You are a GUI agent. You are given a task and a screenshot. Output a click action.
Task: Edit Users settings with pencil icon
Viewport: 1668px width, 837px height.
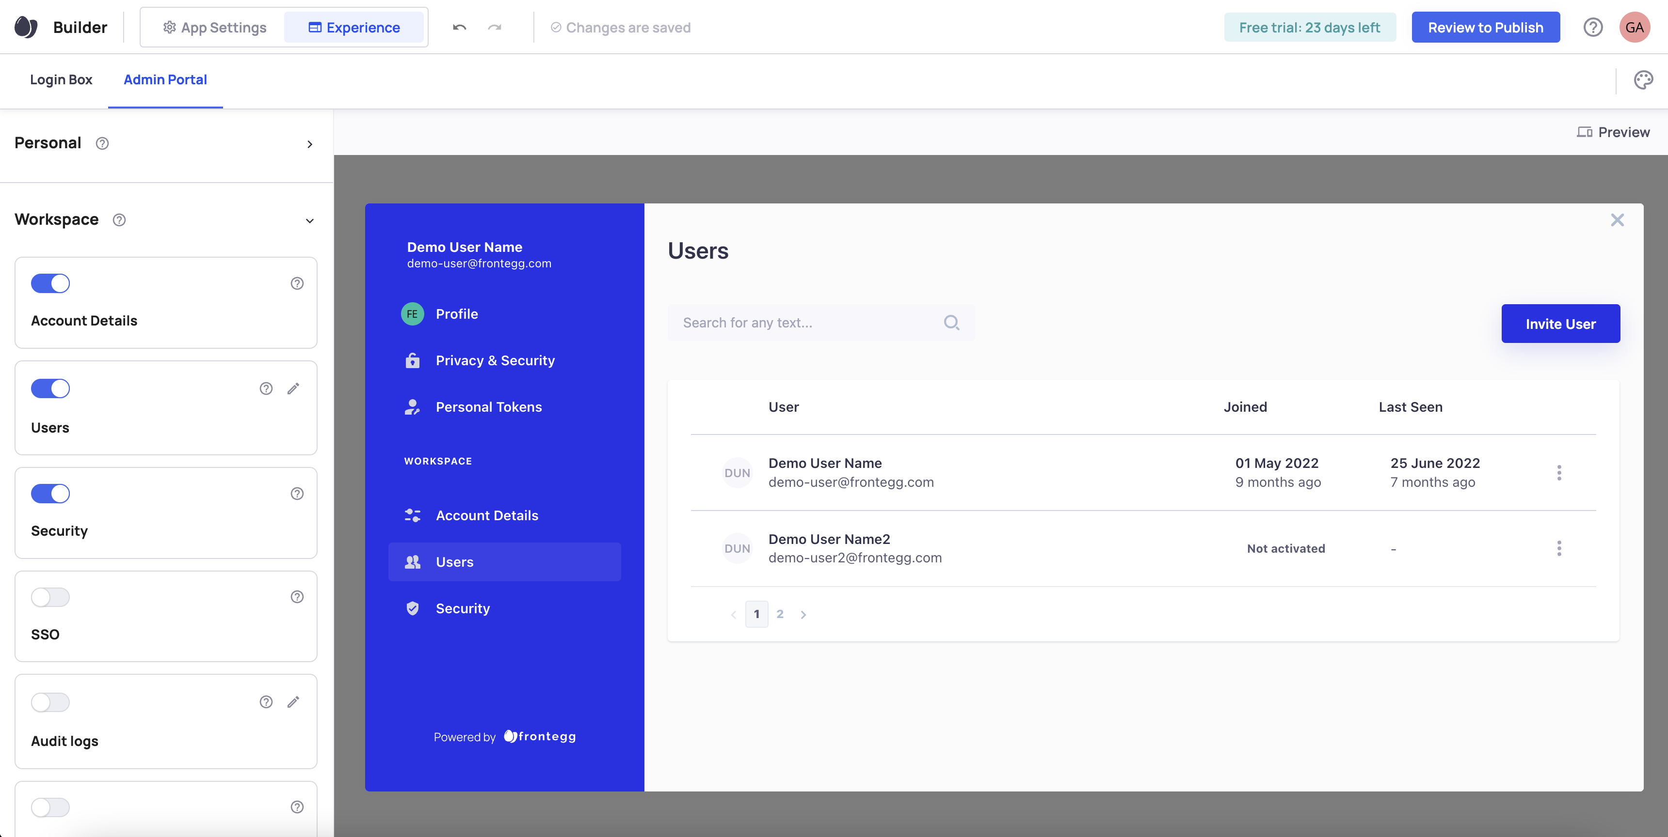point(293,388)
